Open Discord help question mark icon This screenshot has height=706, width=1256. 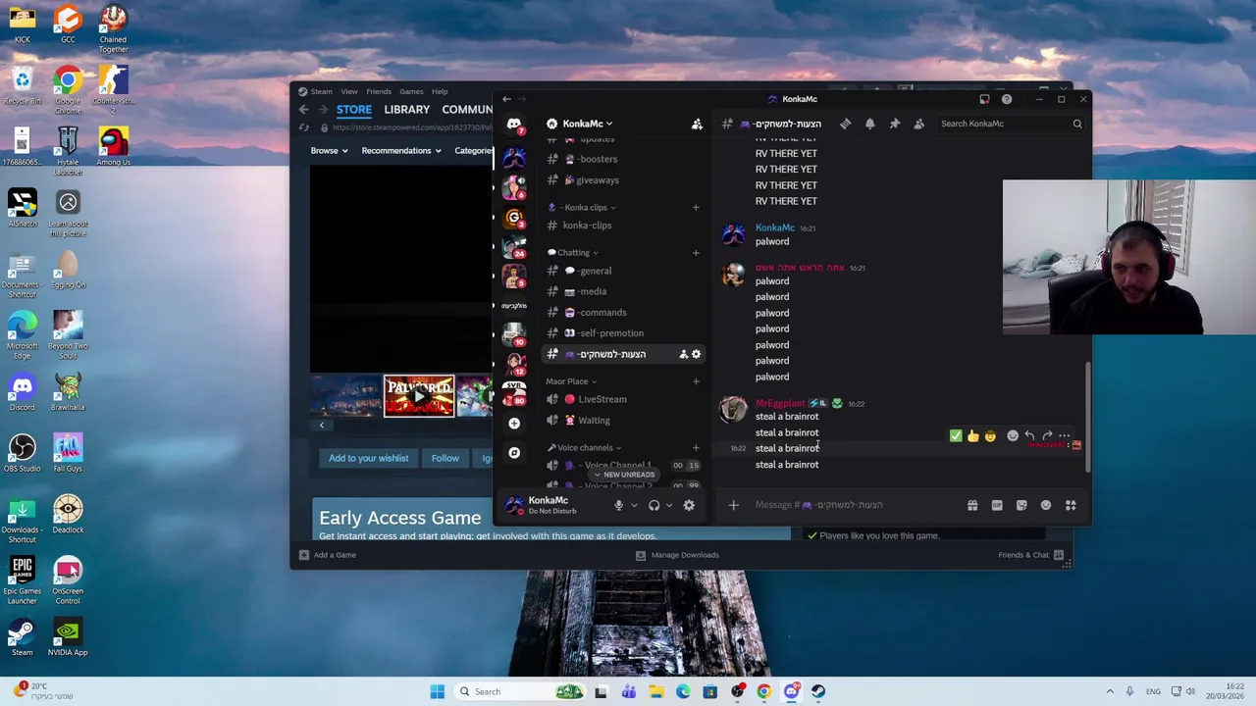pos(1007,99)
